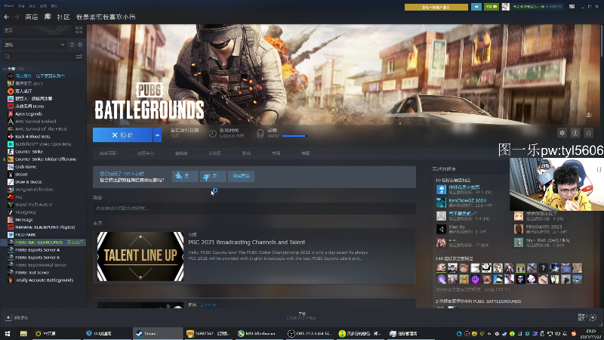Open the 社区 (Community) tab
Image resolution: width=604 pixels, height=340 pixels.
click(x=63, y=17)
